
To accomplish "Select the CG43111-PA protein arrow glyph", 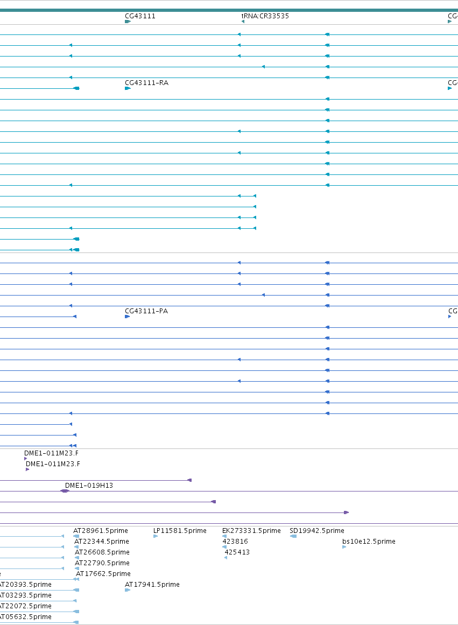I will 127,317.
